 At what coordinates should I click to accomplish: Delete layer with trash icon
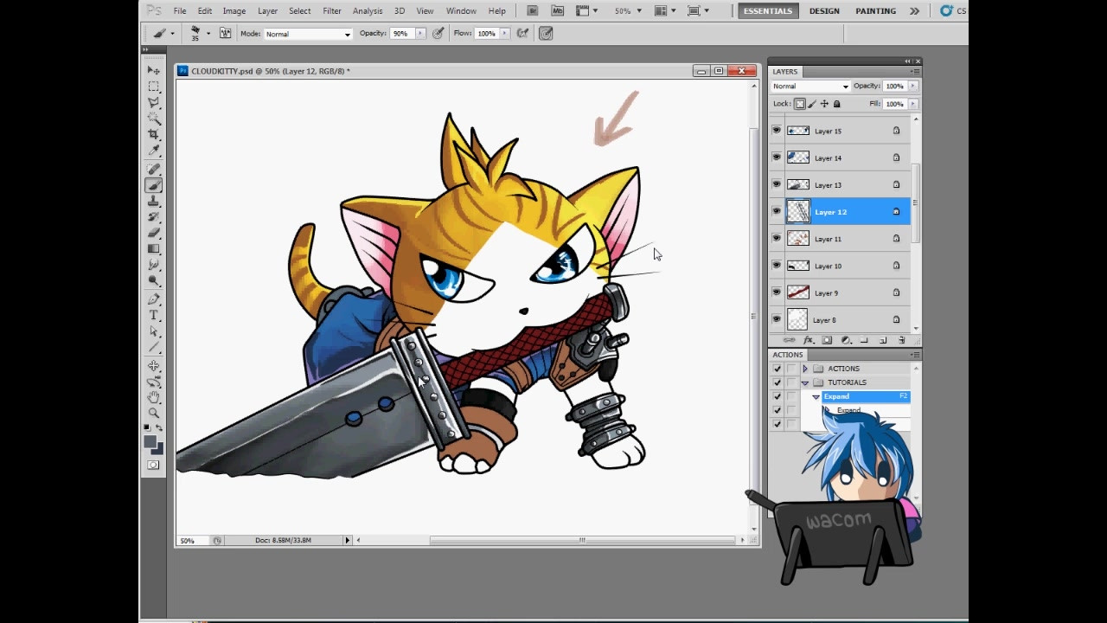[x=902, y=341]
